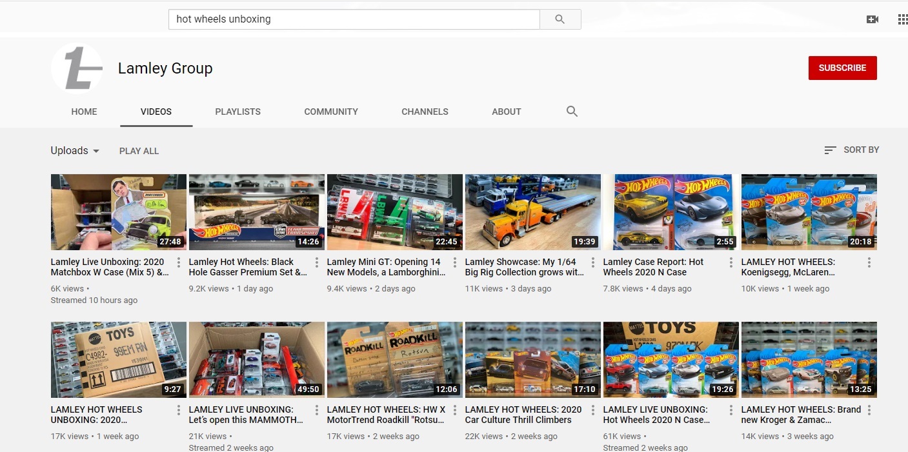Click the '14K views • 3 weeks ago' text

[x=787, y=437]
